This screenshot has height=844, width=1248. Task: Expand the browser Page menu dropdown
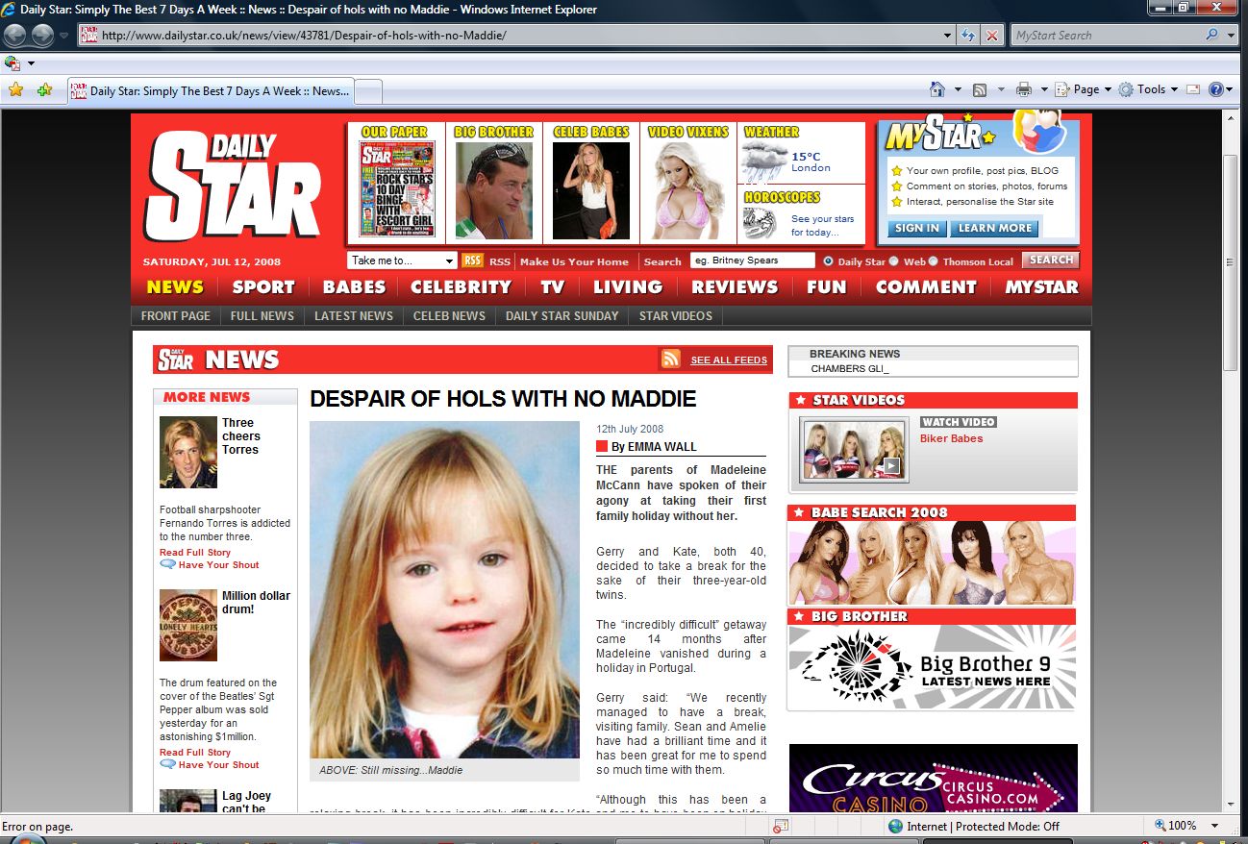click(x=1084, y=89)
